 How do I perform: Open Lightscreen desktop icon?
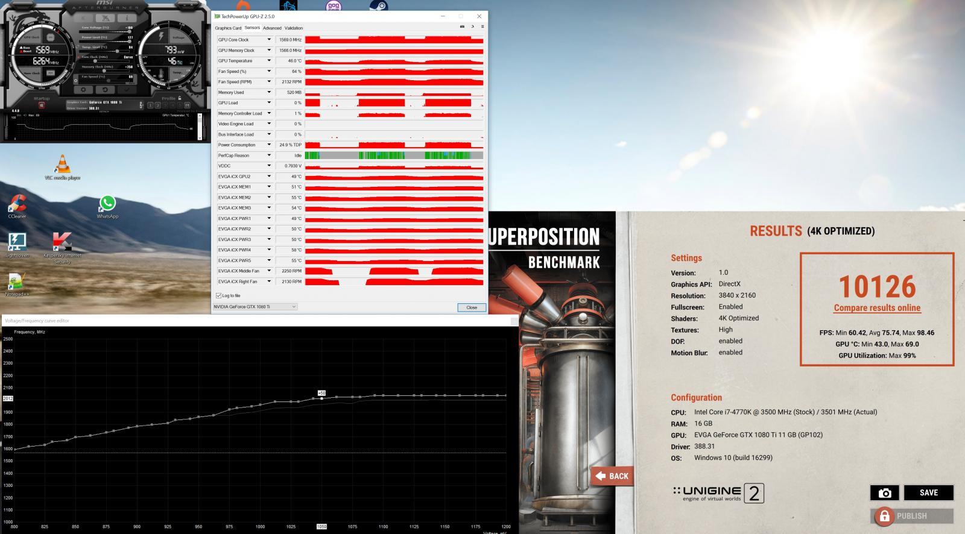coord(17,245)
